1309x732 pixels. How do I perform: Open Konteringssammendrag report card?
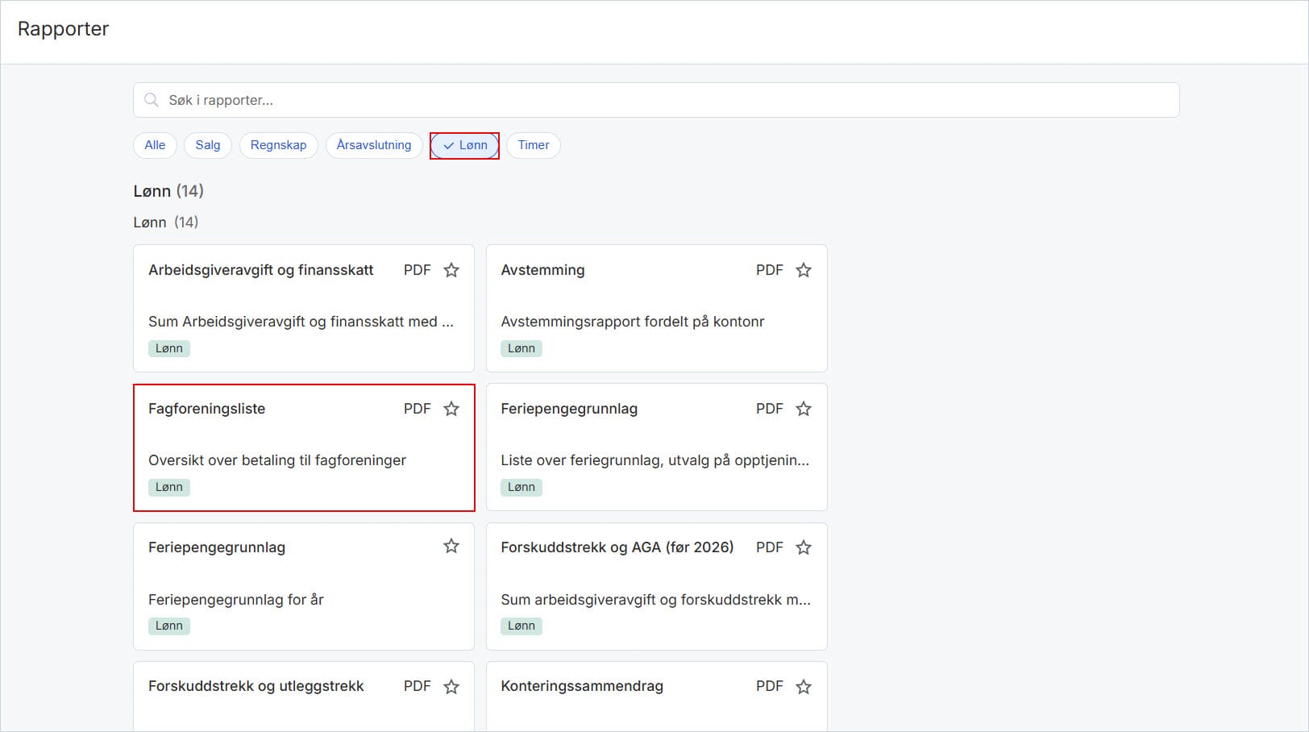[x=657, y=697]
